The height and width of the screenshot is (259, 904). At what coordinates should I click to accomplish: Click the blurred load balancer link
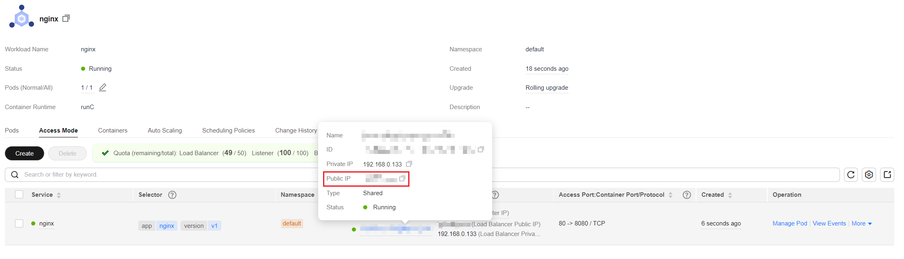(x=396, y=229)
